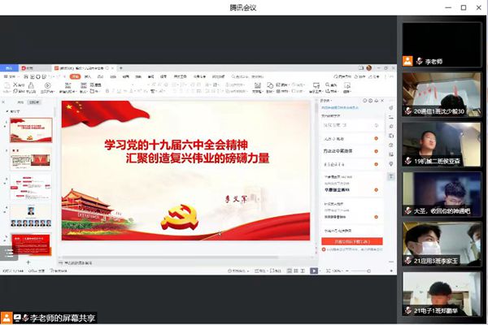This screenshot has height=325, width=488.
Task: Toggle mic icon on 19机械二班侯亚森 tile
Action: tap(409, 160)
